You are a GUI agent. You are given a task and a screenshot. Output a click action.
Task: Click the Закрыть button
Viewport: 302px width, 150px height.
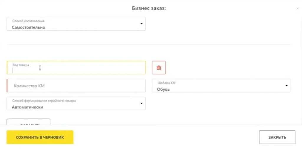(277, 137)
